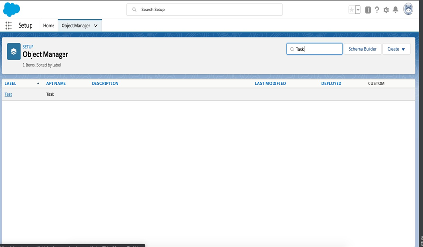Open the Create dropdown menu

396,49
